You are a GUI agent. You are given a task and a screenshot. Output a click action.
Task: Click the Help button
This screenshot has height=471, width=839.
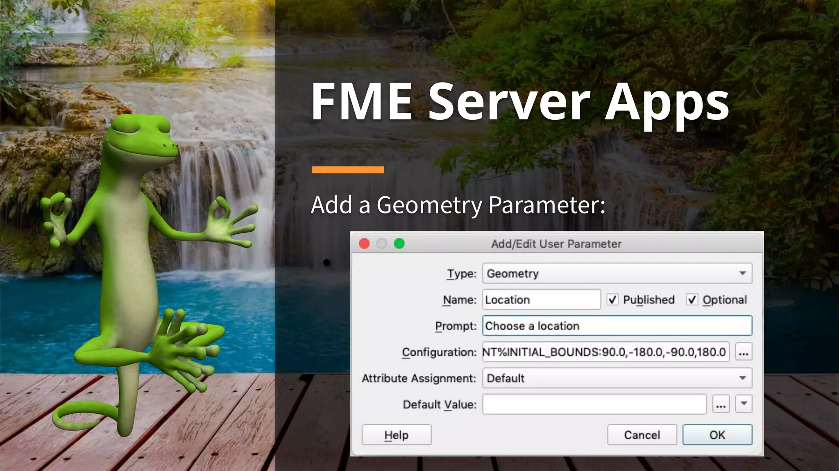(396, 435)
